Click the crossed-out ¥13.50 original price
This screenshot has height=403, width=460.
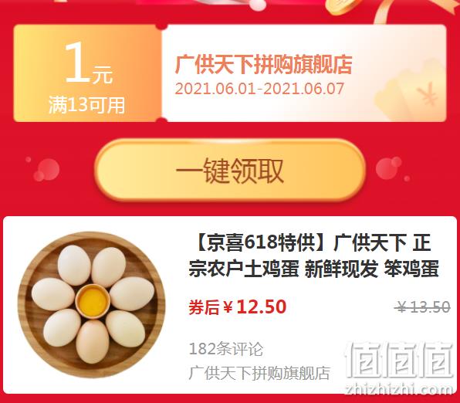coord(422,307)
